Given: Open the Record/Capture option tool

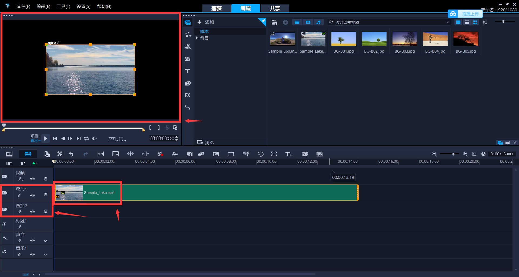Looking at the screenshot, I should 160,154.
